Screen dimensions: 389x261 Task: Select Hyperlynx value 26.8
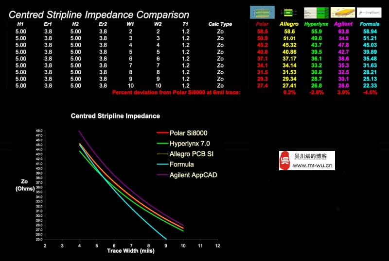point(317,86)
